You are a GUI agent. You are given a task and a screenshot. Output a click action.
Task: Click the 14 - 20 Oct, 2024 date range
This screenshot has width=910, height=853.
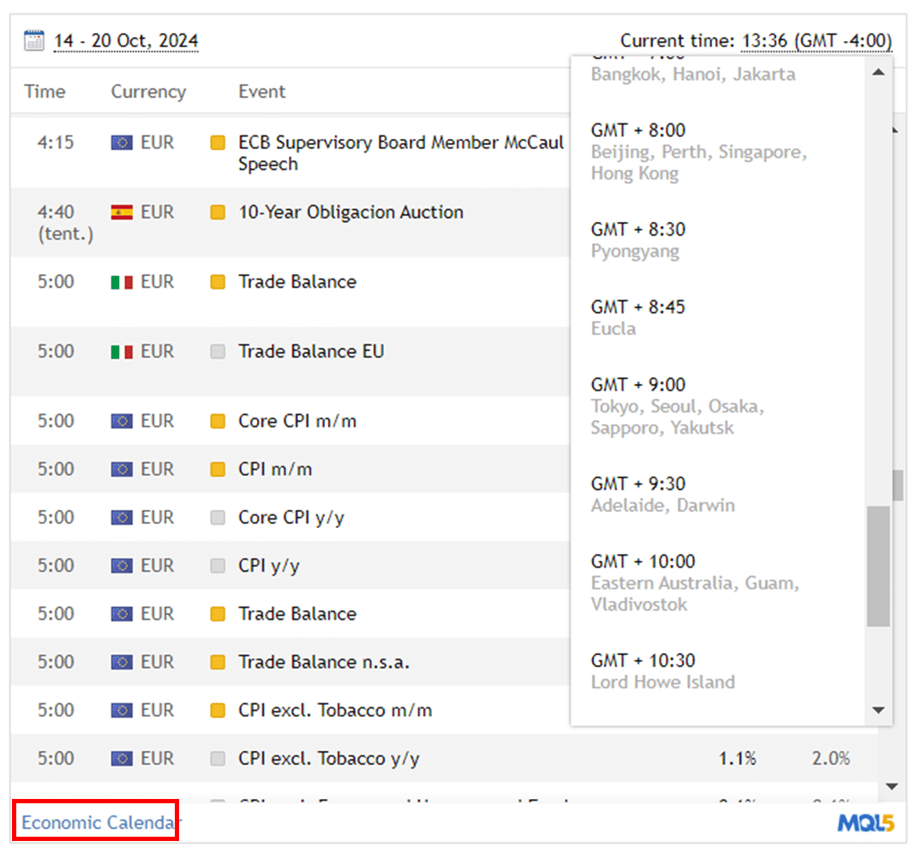pos(126,40)
